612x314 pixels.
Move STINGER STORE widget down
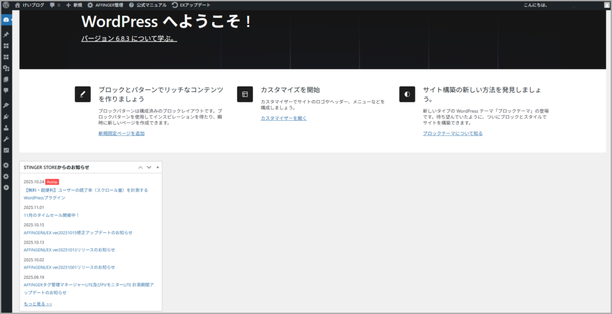[x=149, y=167]
